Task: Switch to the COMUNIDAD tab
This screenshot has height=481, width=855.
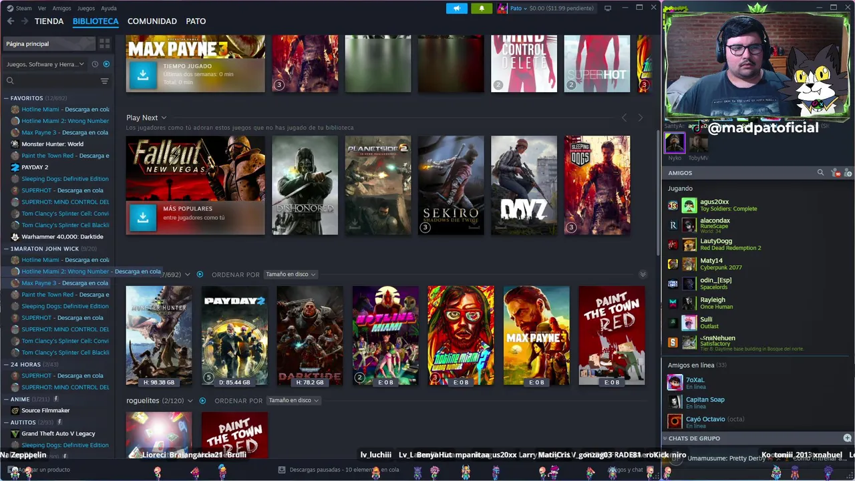Action: tap(152, 21)
